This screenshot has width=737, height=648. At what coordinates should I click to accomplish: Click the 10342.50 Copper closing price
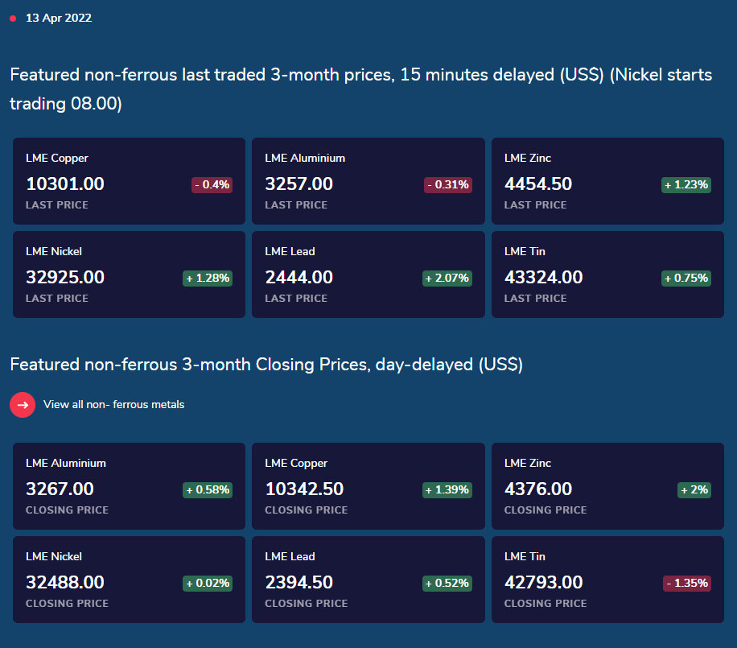[x=305, y=489]
